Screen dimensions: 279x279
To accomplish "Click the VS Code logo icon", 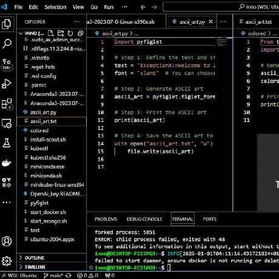I will point(4,7).
